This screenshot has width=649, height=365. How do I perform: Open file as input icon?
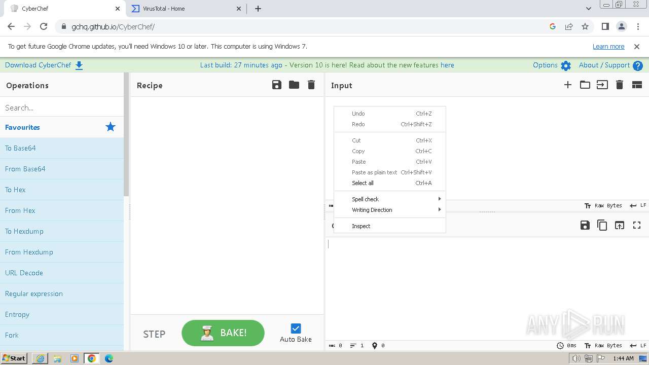click(602, 85)
